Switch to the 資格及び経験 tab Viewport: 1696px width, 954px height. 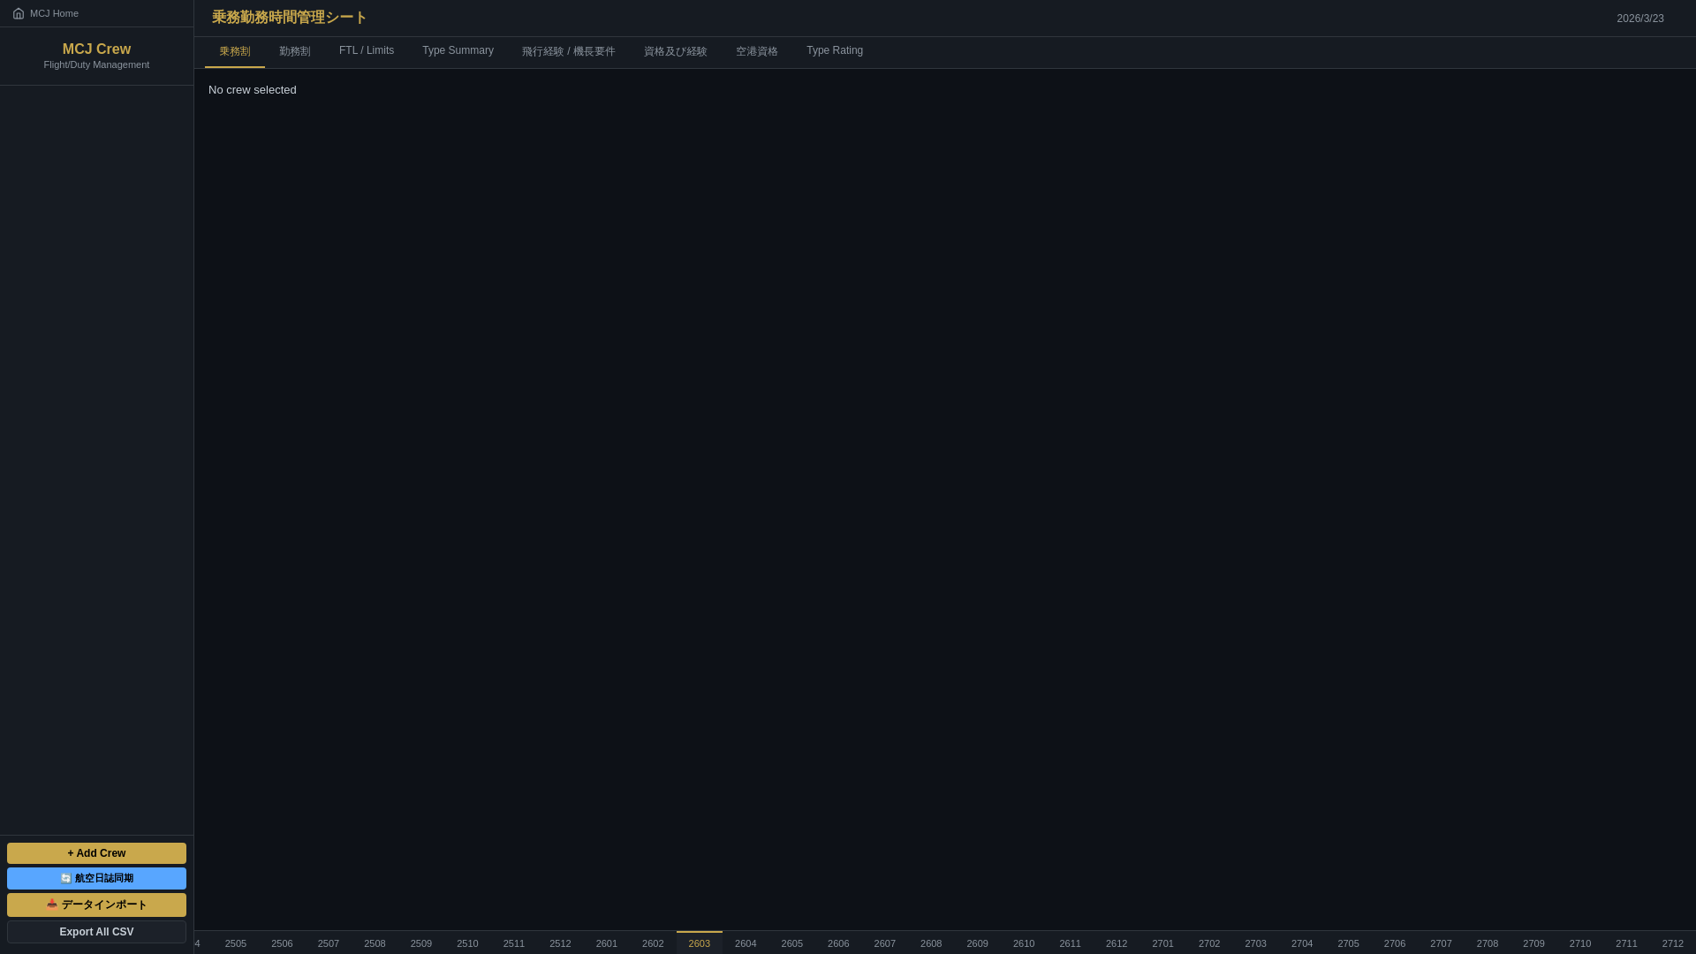pos(676,51)
